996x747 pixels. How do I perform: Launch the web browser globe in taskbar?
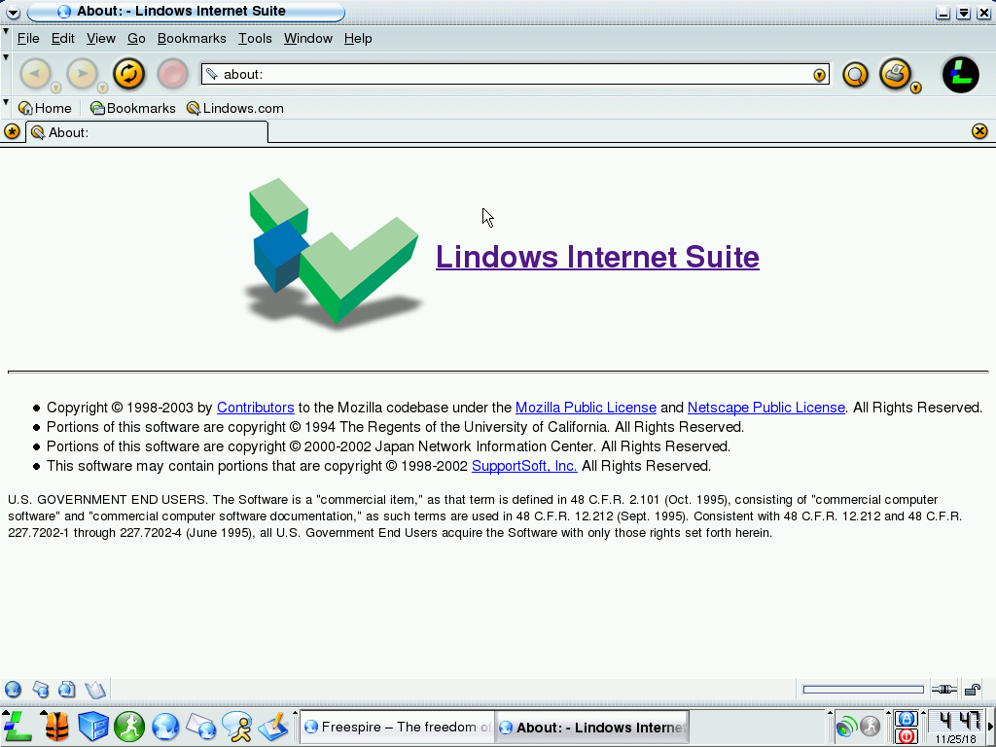(165, 727)
